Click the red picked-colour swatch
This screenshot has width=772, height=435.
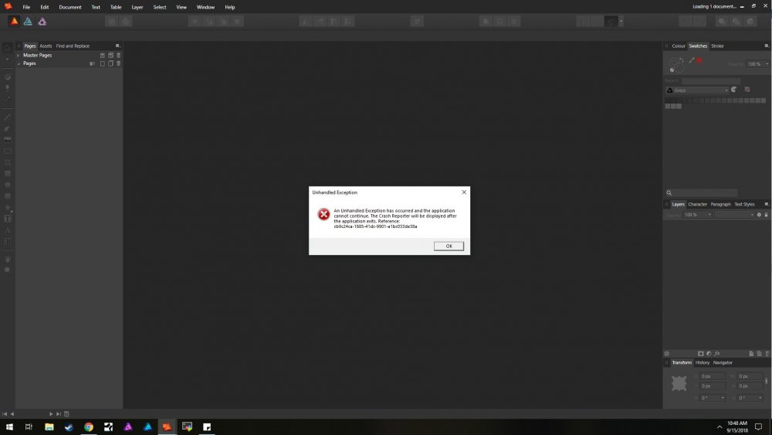(699, 60)
